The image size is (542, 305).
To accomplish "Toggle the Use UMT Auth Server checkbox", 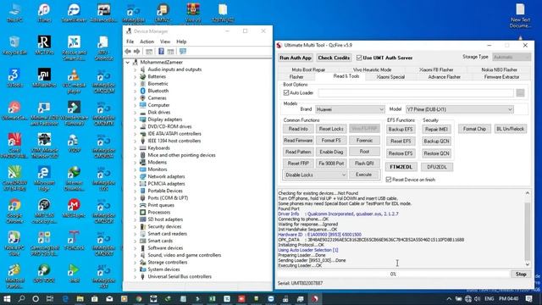I will [x=359, y=58].
